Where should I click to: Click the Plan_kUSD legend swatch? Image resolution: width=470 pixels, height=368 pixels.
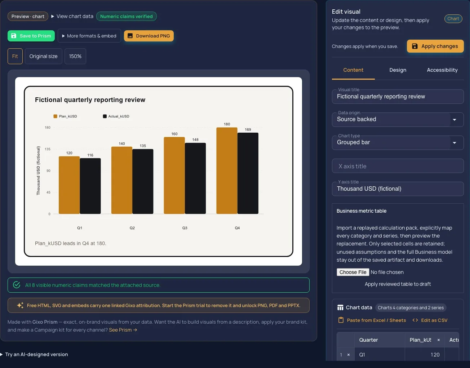tap(56, 116)
